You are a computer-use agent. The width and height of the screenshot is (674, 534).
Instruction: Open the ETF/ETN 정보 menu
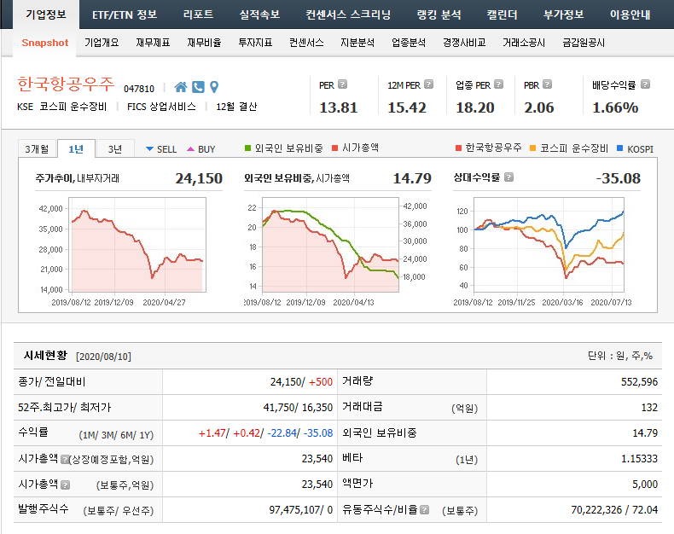[125, 15]
